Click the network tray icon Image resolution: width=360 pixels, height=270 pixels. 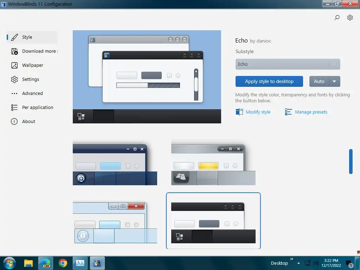click(x=308, y=263)
